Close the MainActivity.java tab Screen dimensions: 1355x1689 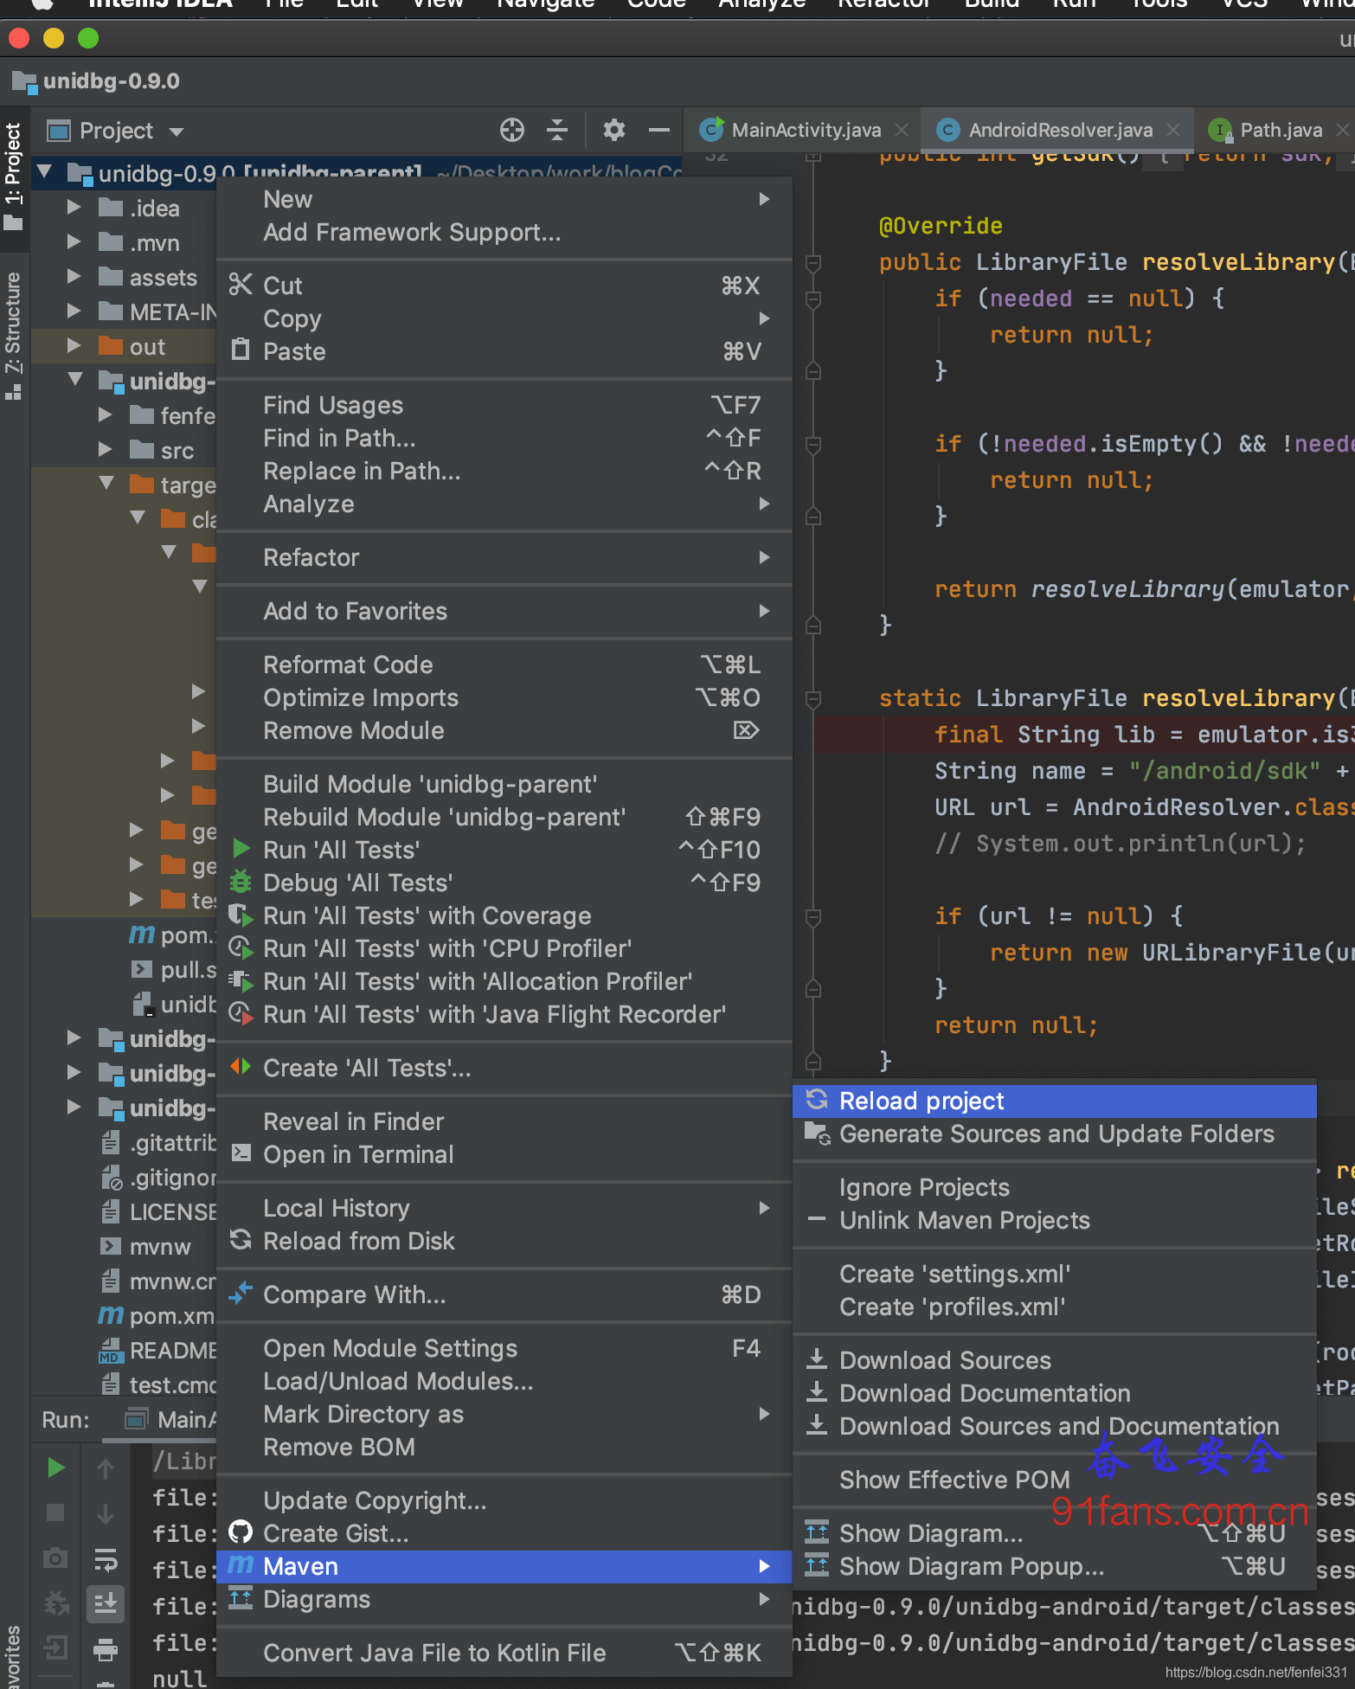902,130
